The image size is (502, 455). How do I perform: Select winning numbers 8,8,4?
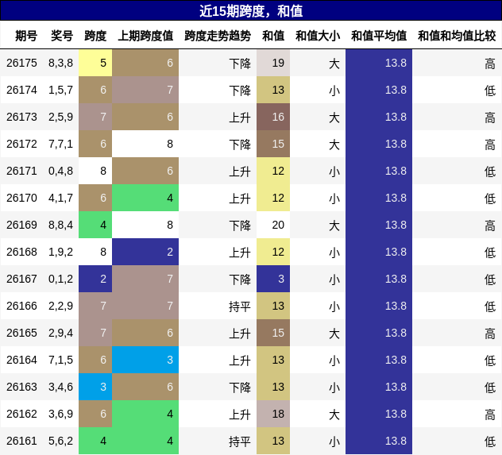pos(61,225)
